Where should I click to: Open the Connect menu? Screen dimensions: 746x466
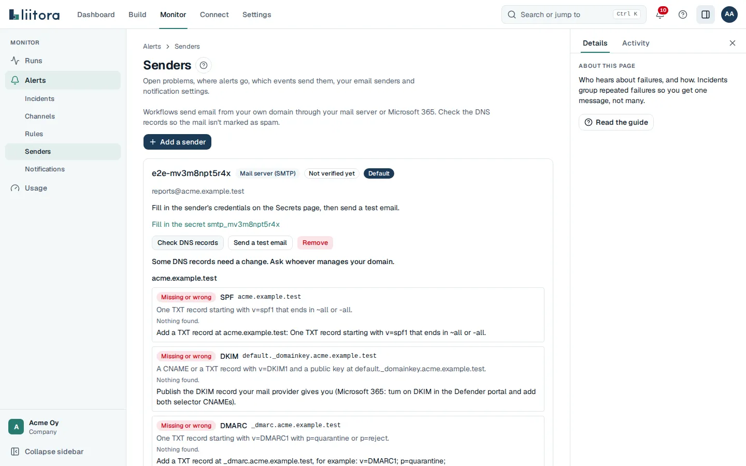[214, 14]
